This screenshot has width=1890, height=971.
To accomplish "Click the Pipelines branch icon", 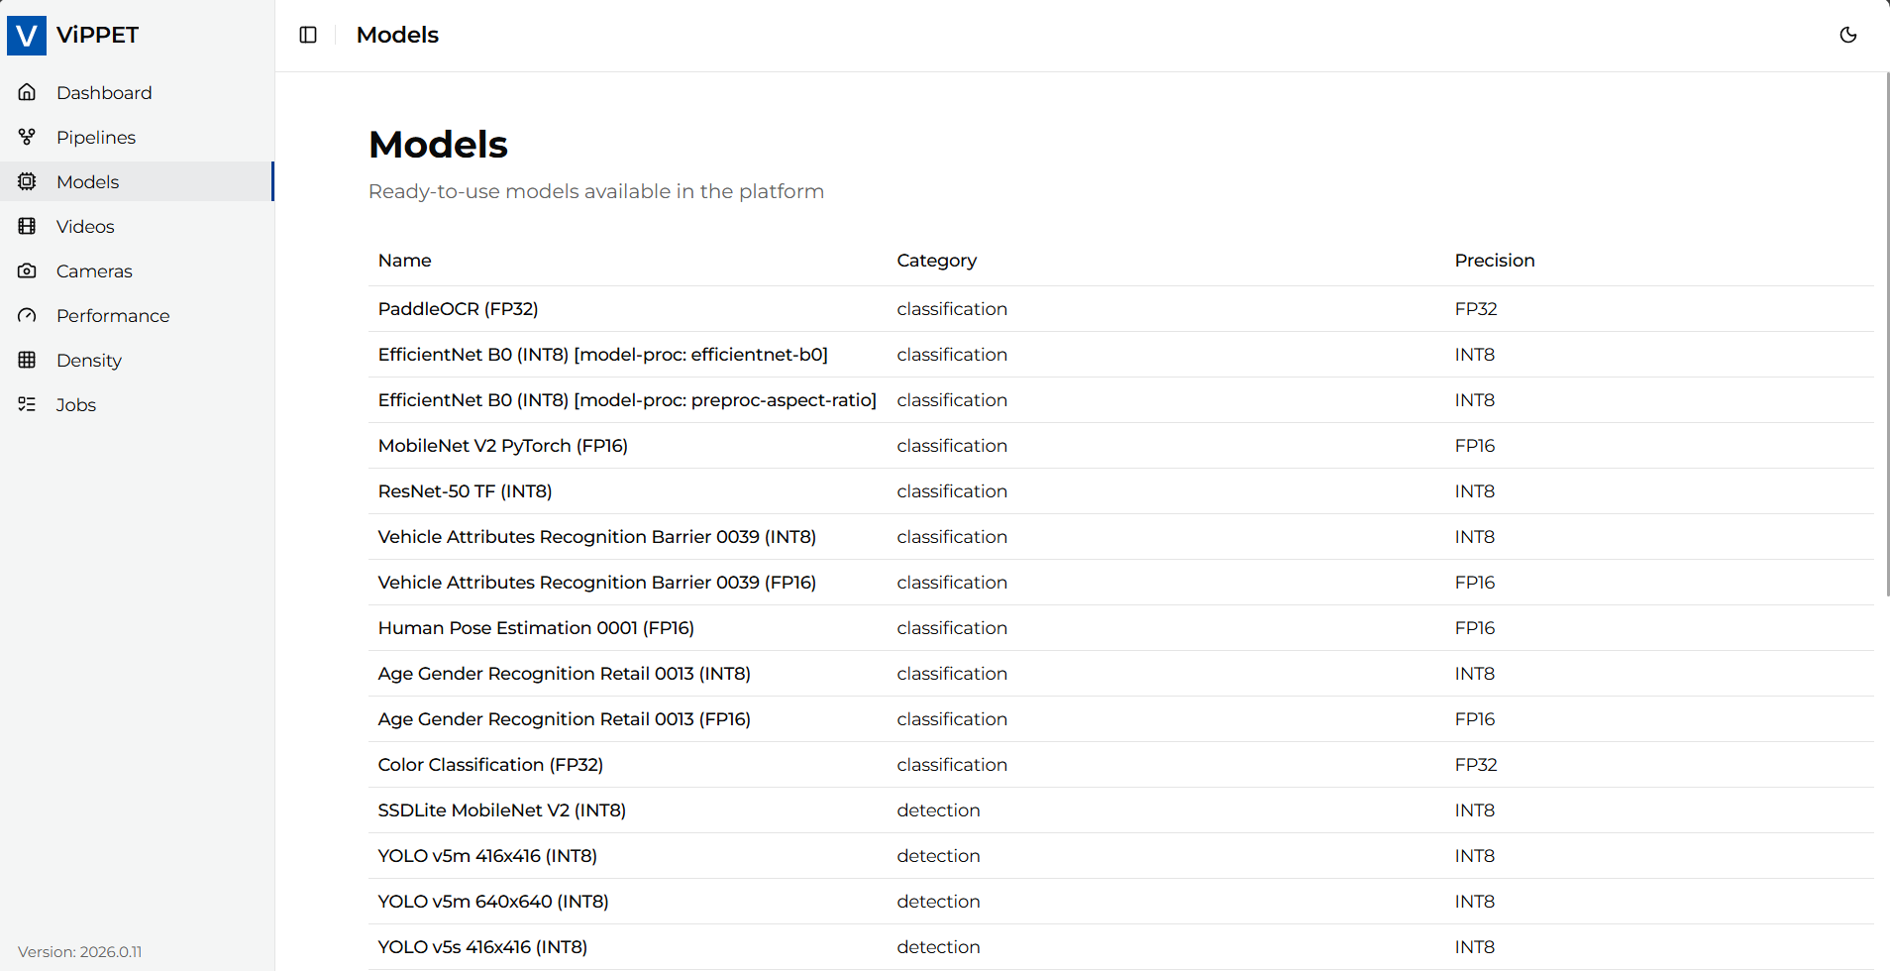I will 27,137.
